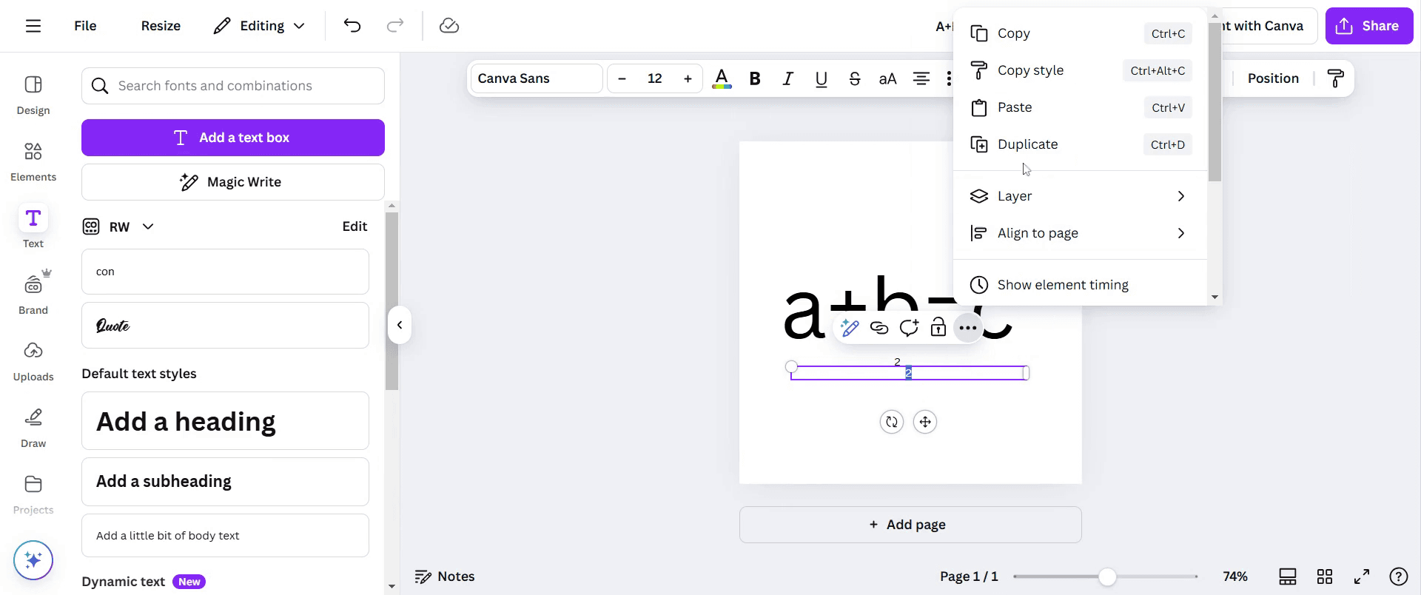Screen dimensions: 1421x595
Task: Open the File menu
Action: click(x=85, y=26)
